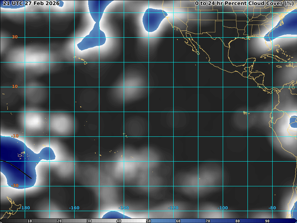Click the "0 to 24 hr Percent Cloud Cover" title
The width and height of the screenshot is (297, 223).
click(x=244, y=4)
